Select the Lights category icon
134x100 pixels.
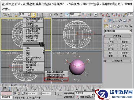(x=114, y=26)
